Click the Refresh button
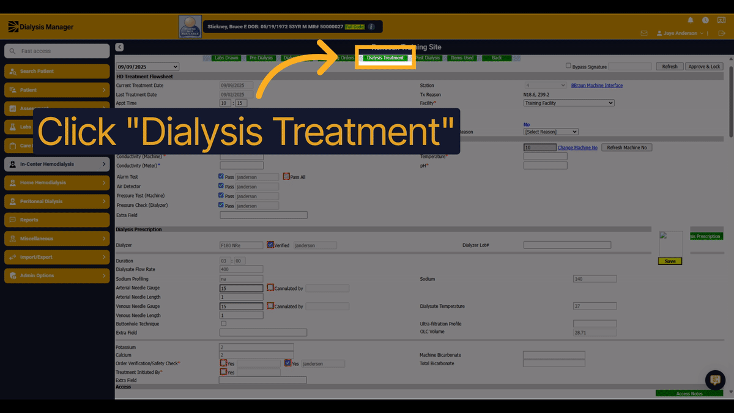The height and width of the screenshot is (413, 734). [670, 66]
